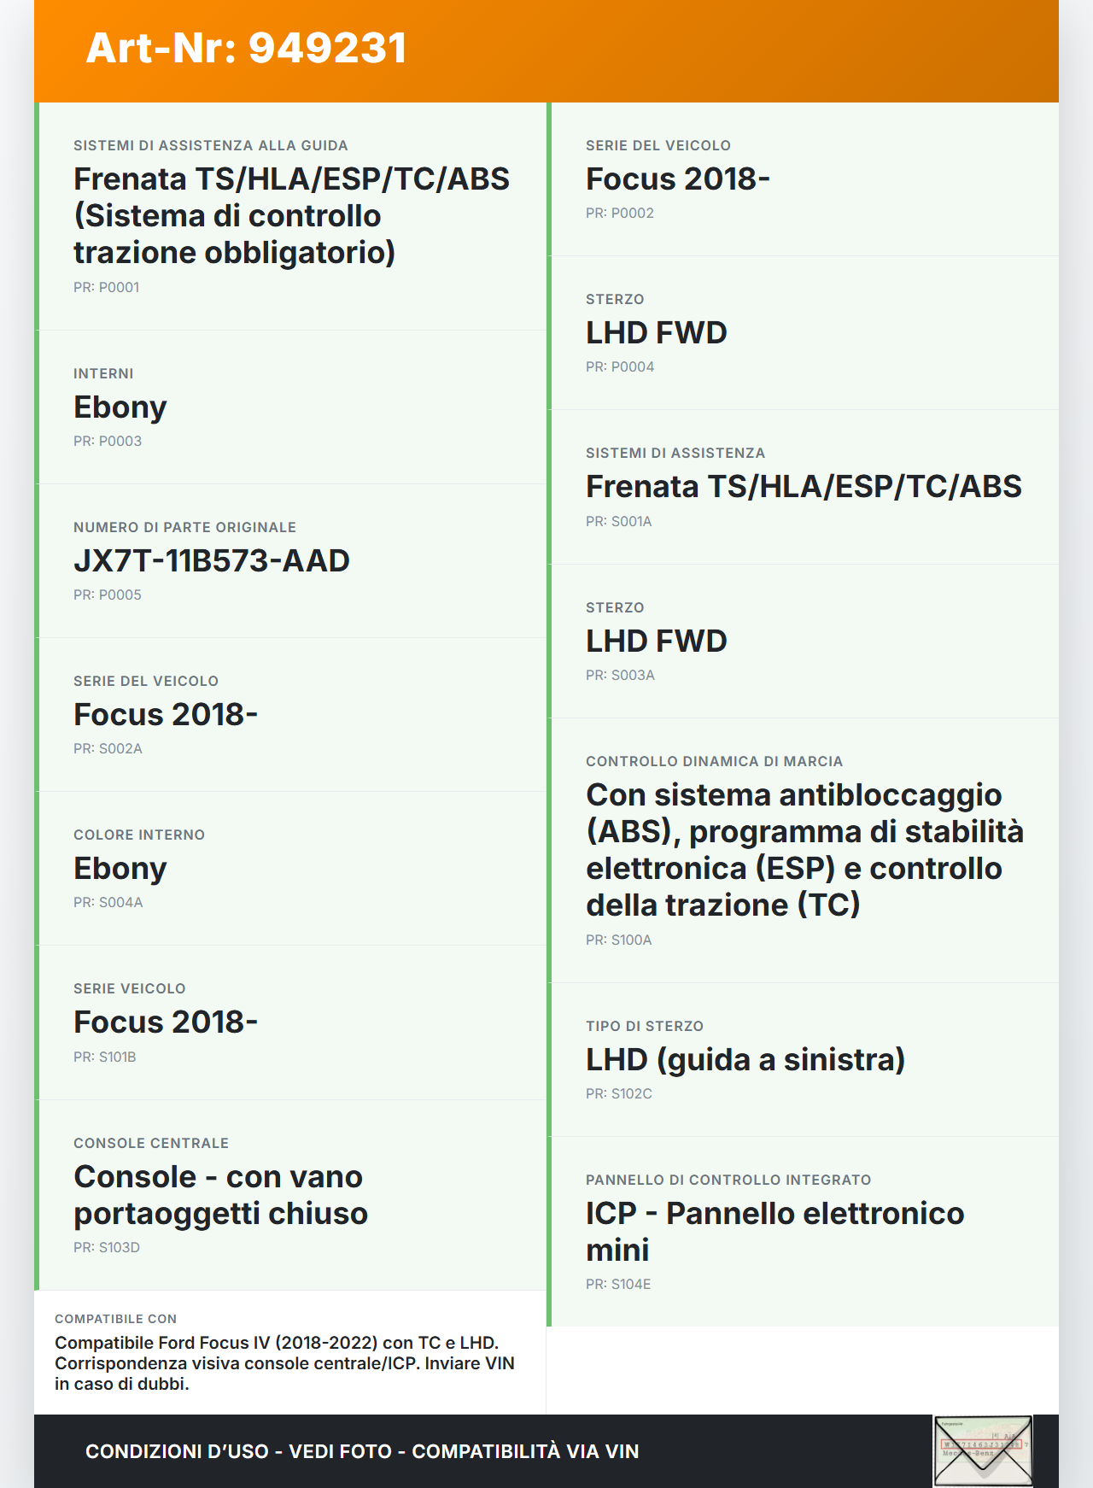Viewport: 1093px width, 1488px height.
Task: Click the PR: S003A code
Action: click(621, 676)
